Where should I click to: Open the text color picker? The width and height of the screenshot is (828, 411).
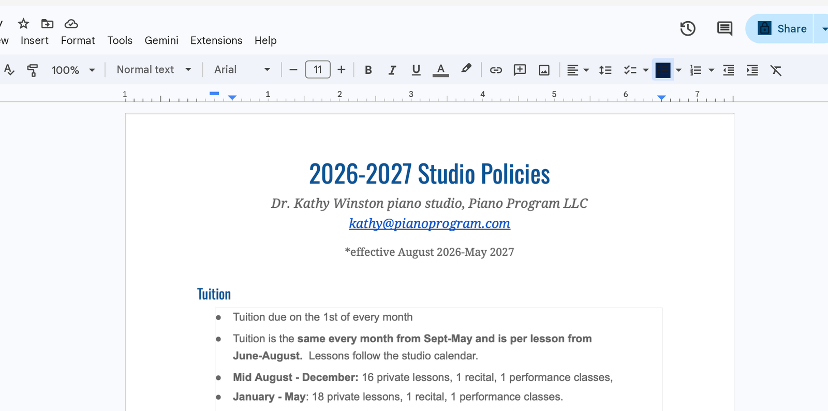coord(440,70)
